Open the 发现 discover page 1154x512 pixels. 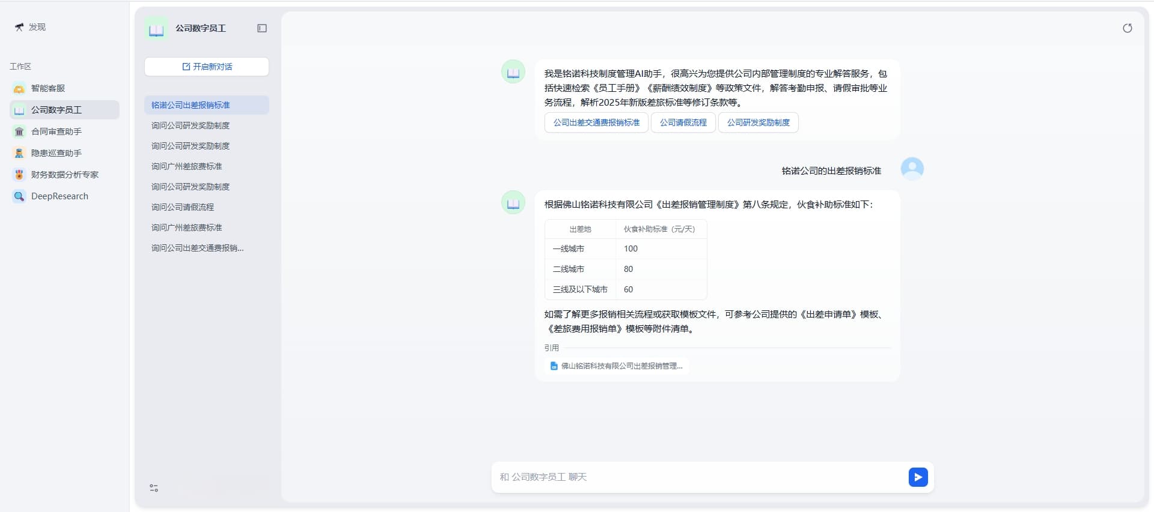30,27
